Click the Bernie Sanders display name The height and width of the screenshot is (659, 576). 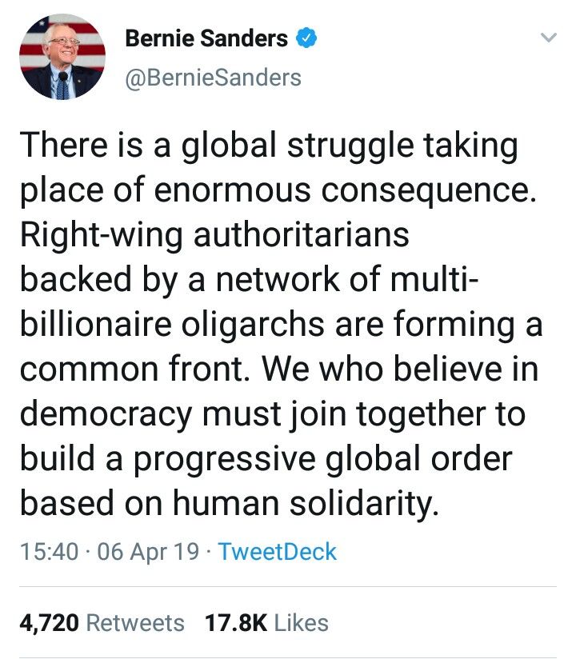point(206,38)
